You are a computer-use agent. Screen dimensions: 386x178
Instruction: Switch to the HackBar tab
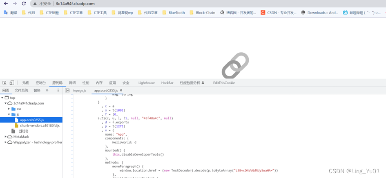[167, 83]
